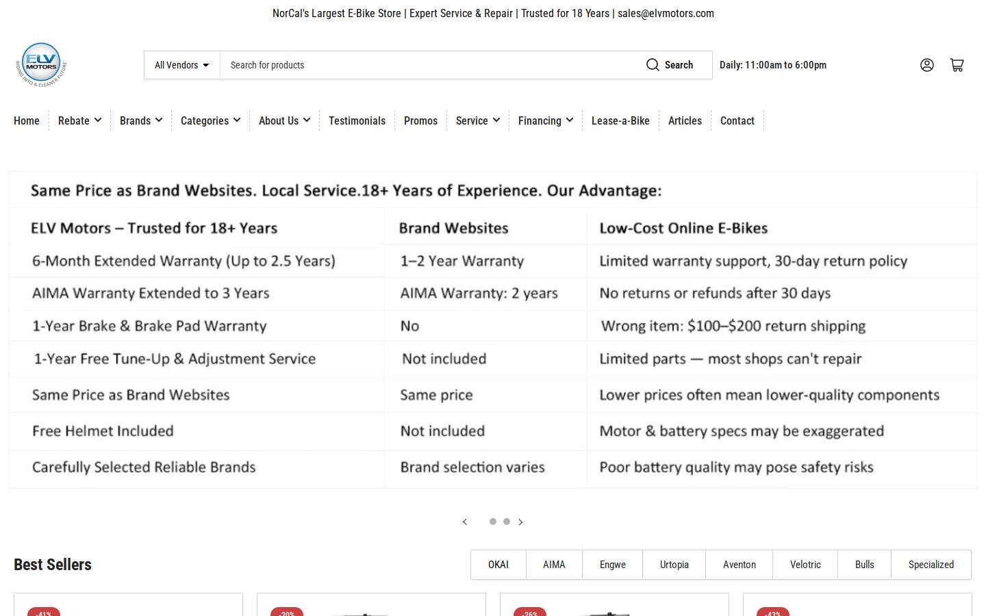Image resolution: width=986 pixels, height=616 pixels.
Task: Click the top announcement bar text
Action: (493, 13)
